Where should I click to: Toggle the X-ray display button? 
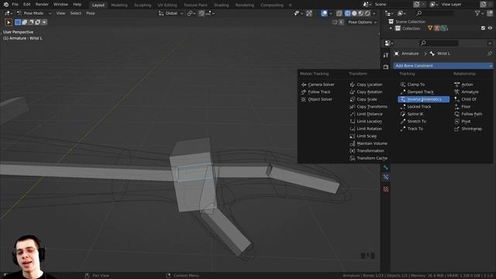coord(339,13)
